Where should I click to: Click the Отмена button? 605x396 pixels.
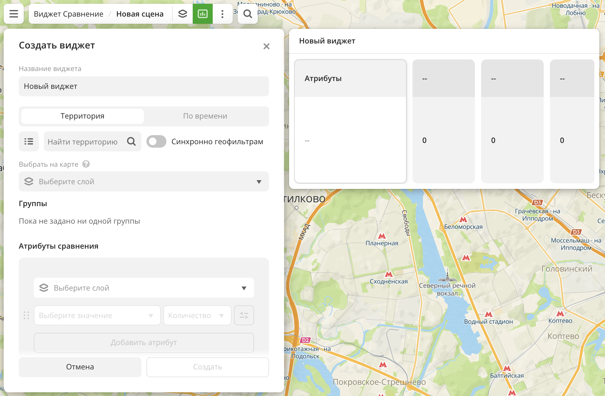pyautogui.click(x=80, y=367)
